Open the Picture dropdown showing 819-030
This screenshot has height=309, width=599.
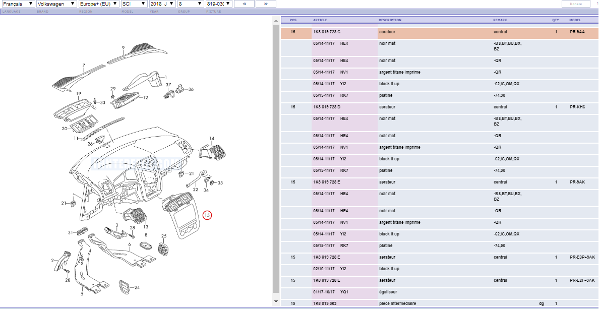pos(219,4)
